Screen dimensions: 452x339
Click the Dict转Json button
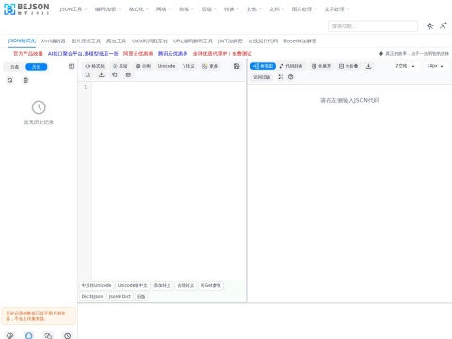coord(92,296)
